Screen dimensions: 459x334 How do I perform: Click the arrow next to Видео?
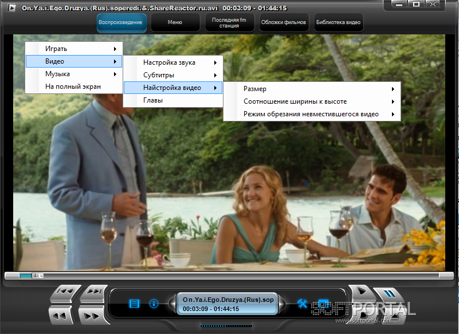tap(115, 61)
